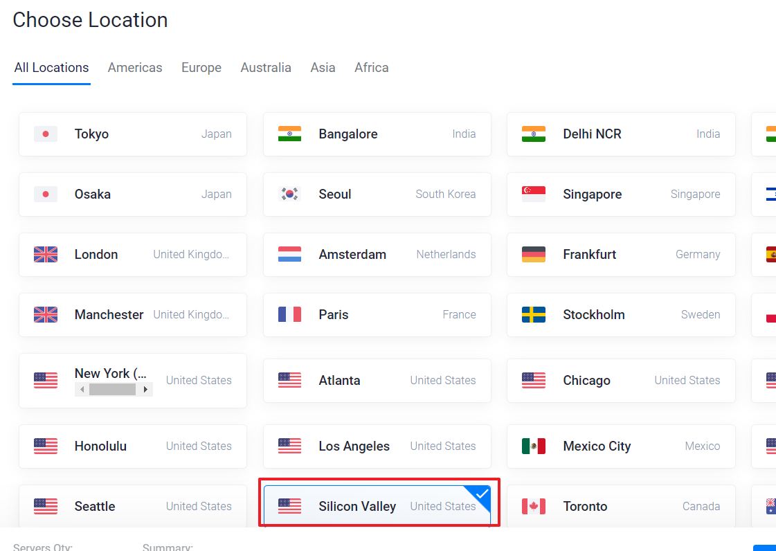Select the Paris location card
The image size is (776, 551).
coord(377,315)
